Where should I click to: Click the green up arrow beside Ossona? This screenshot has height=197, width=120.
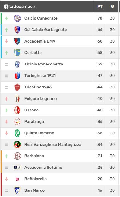click(6, 110)
